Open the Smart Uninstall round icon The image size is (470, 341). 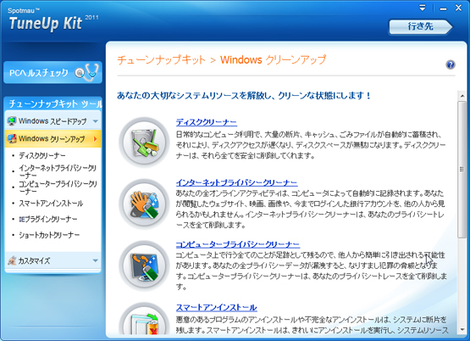[x=145, y=319]
